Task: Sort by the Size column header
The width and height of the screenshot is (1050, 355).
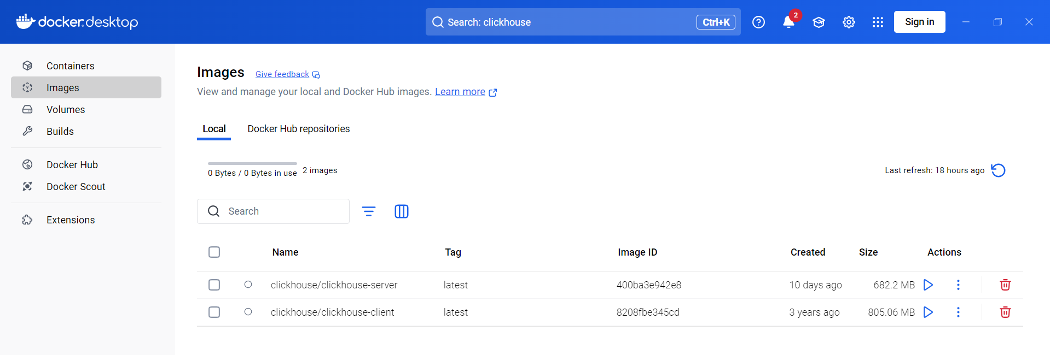Action: [868, 252]
